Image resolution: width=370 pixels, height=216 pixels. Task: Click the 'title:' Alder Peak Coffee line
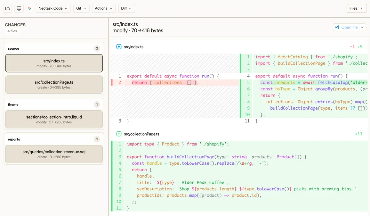pos(239,182)
